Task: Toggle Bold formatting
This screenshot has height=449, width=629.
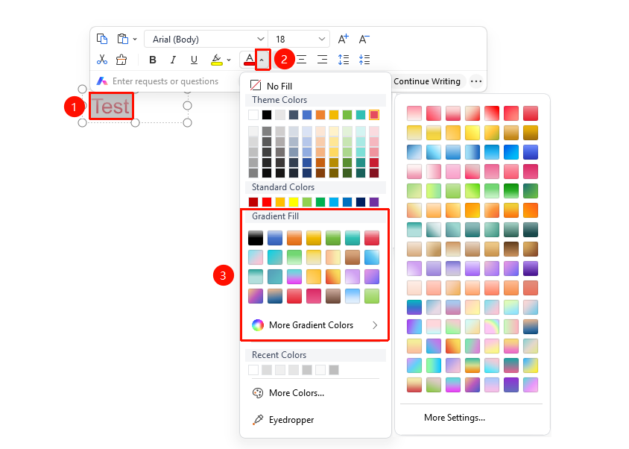Action: point(153,60)
